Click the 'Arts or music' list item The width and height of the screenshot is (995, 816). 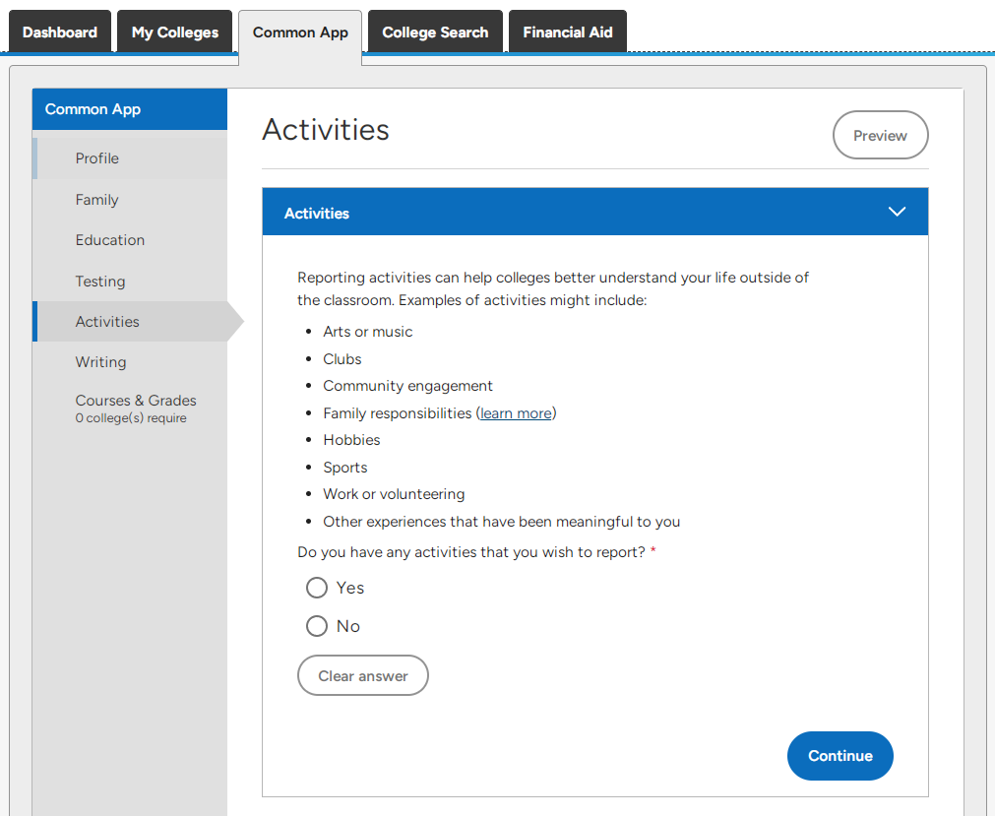click(367, 332)
